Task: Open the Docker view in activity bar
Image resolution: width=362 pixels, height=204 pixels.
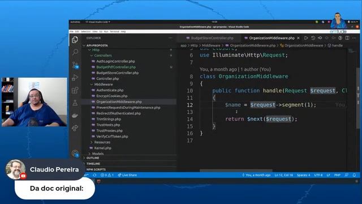Action: point(75,116)
